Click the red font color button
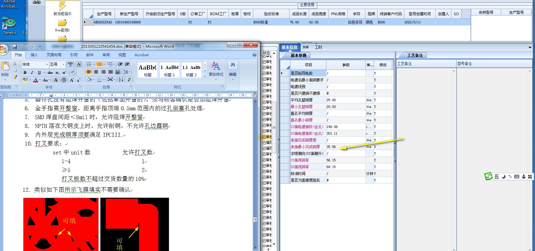Image resolution: width=535 pixels, height=251 pixels. 36,80
